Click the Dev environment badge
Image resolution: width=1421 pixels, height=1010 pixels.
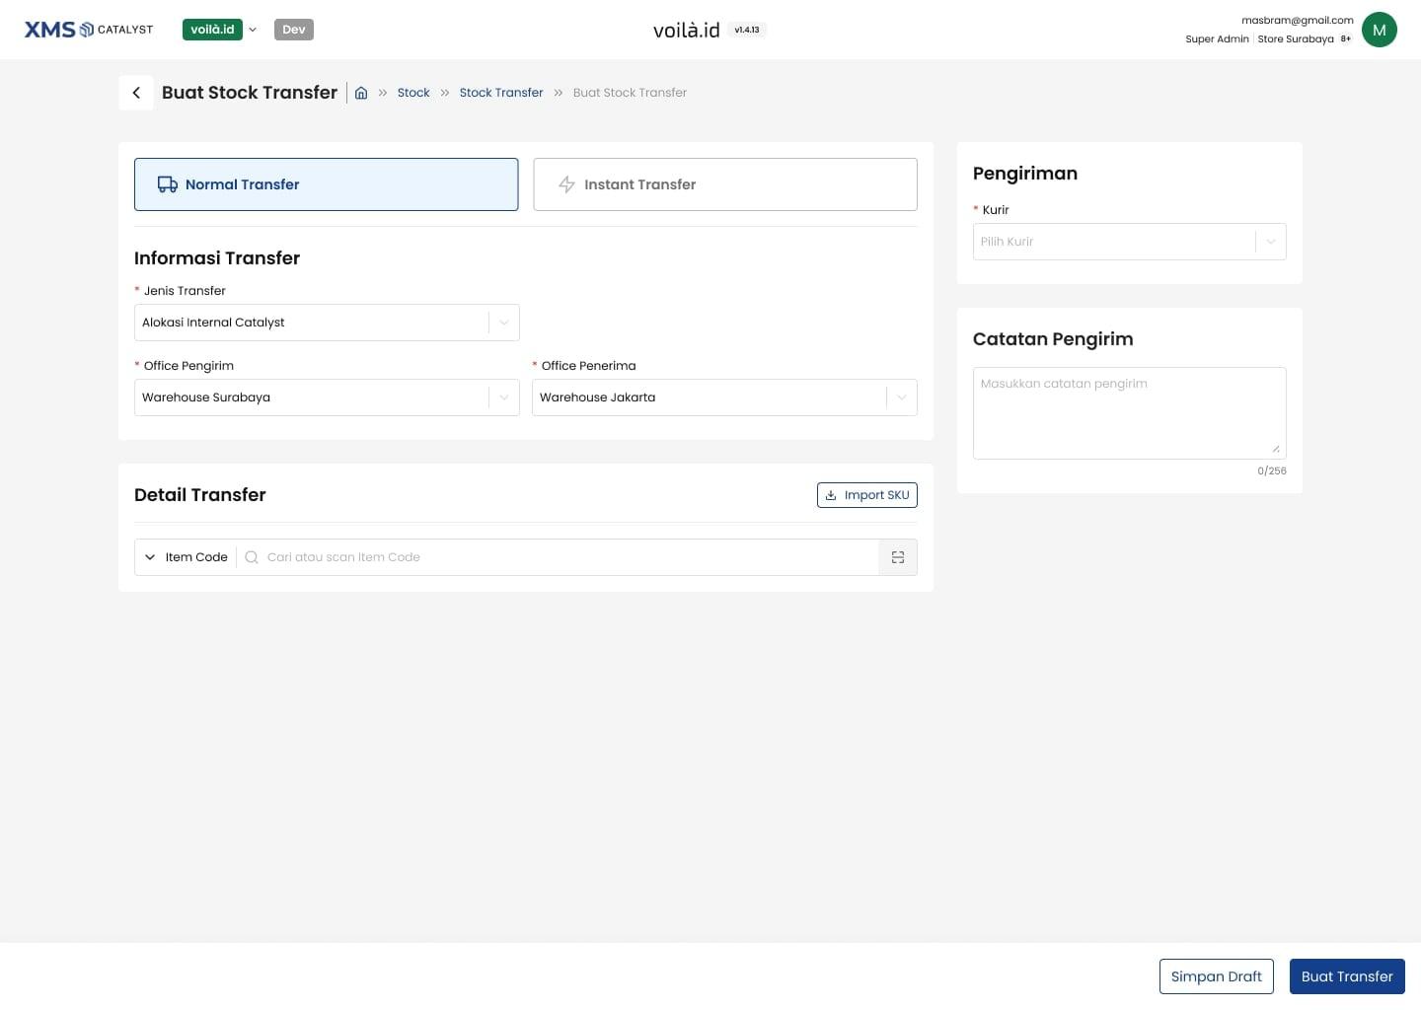294,30
